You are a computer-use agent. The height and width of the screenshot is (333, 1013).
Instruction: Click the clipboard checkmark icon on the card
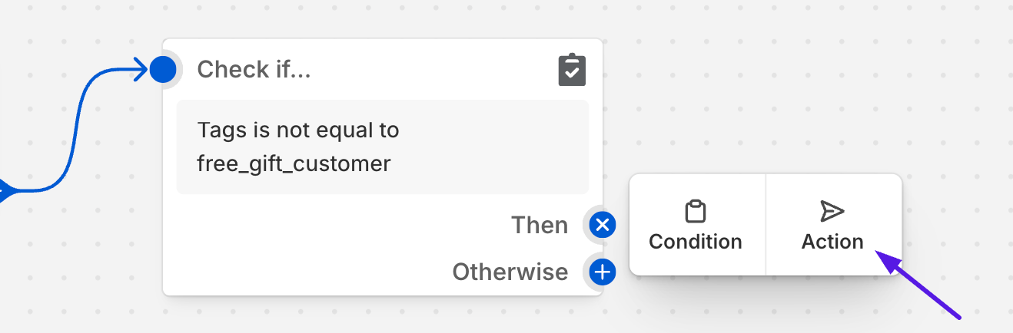coord(572,70)
